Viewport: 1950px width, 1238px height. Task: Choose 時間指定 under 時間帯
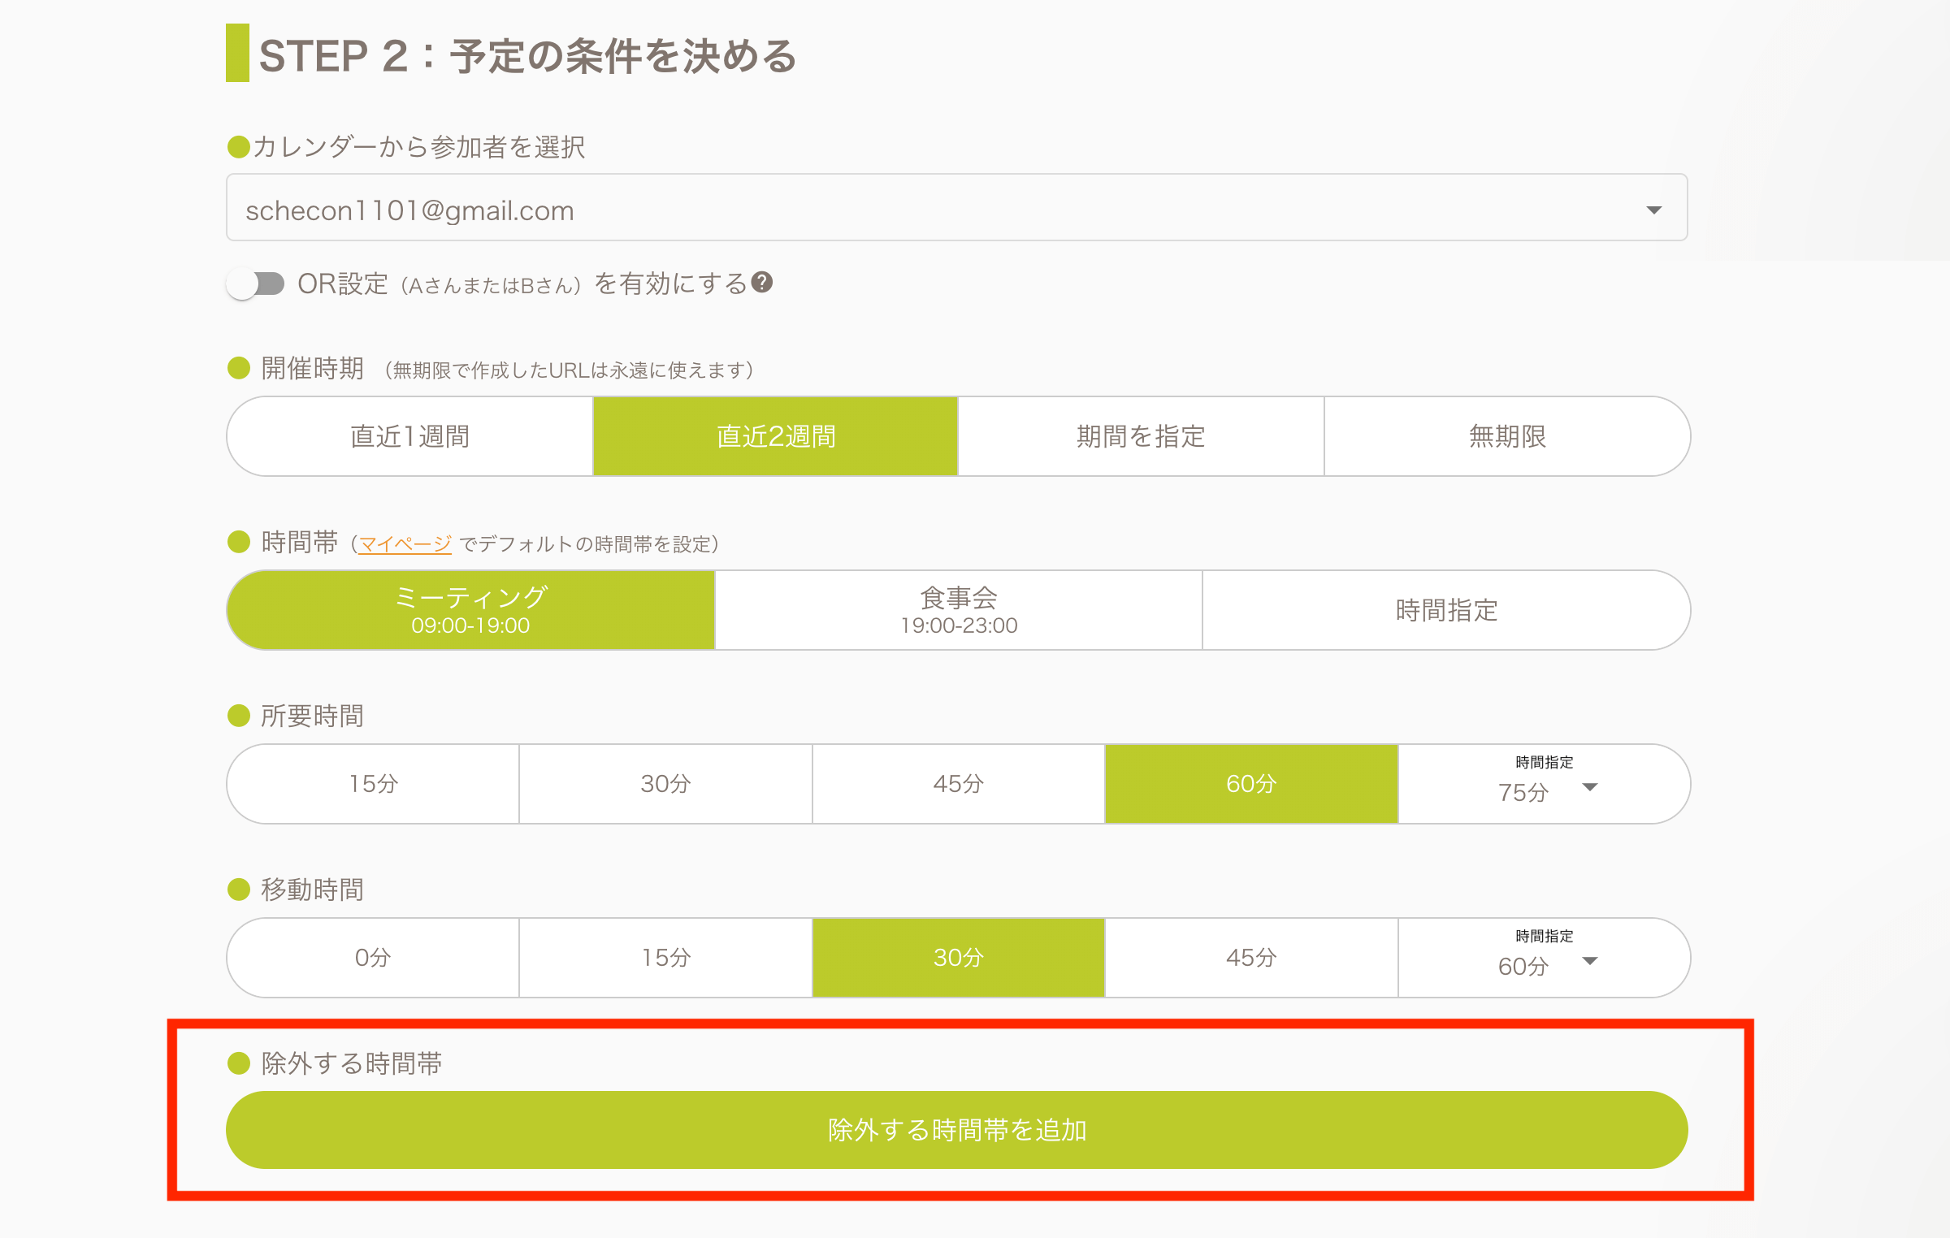click(1445, 610)
